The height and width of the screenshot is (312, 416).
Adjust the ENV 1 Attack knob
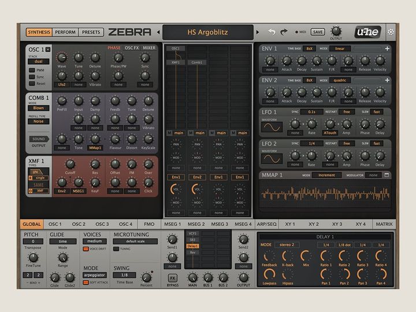pyautogui.click(x=287, y=61)
